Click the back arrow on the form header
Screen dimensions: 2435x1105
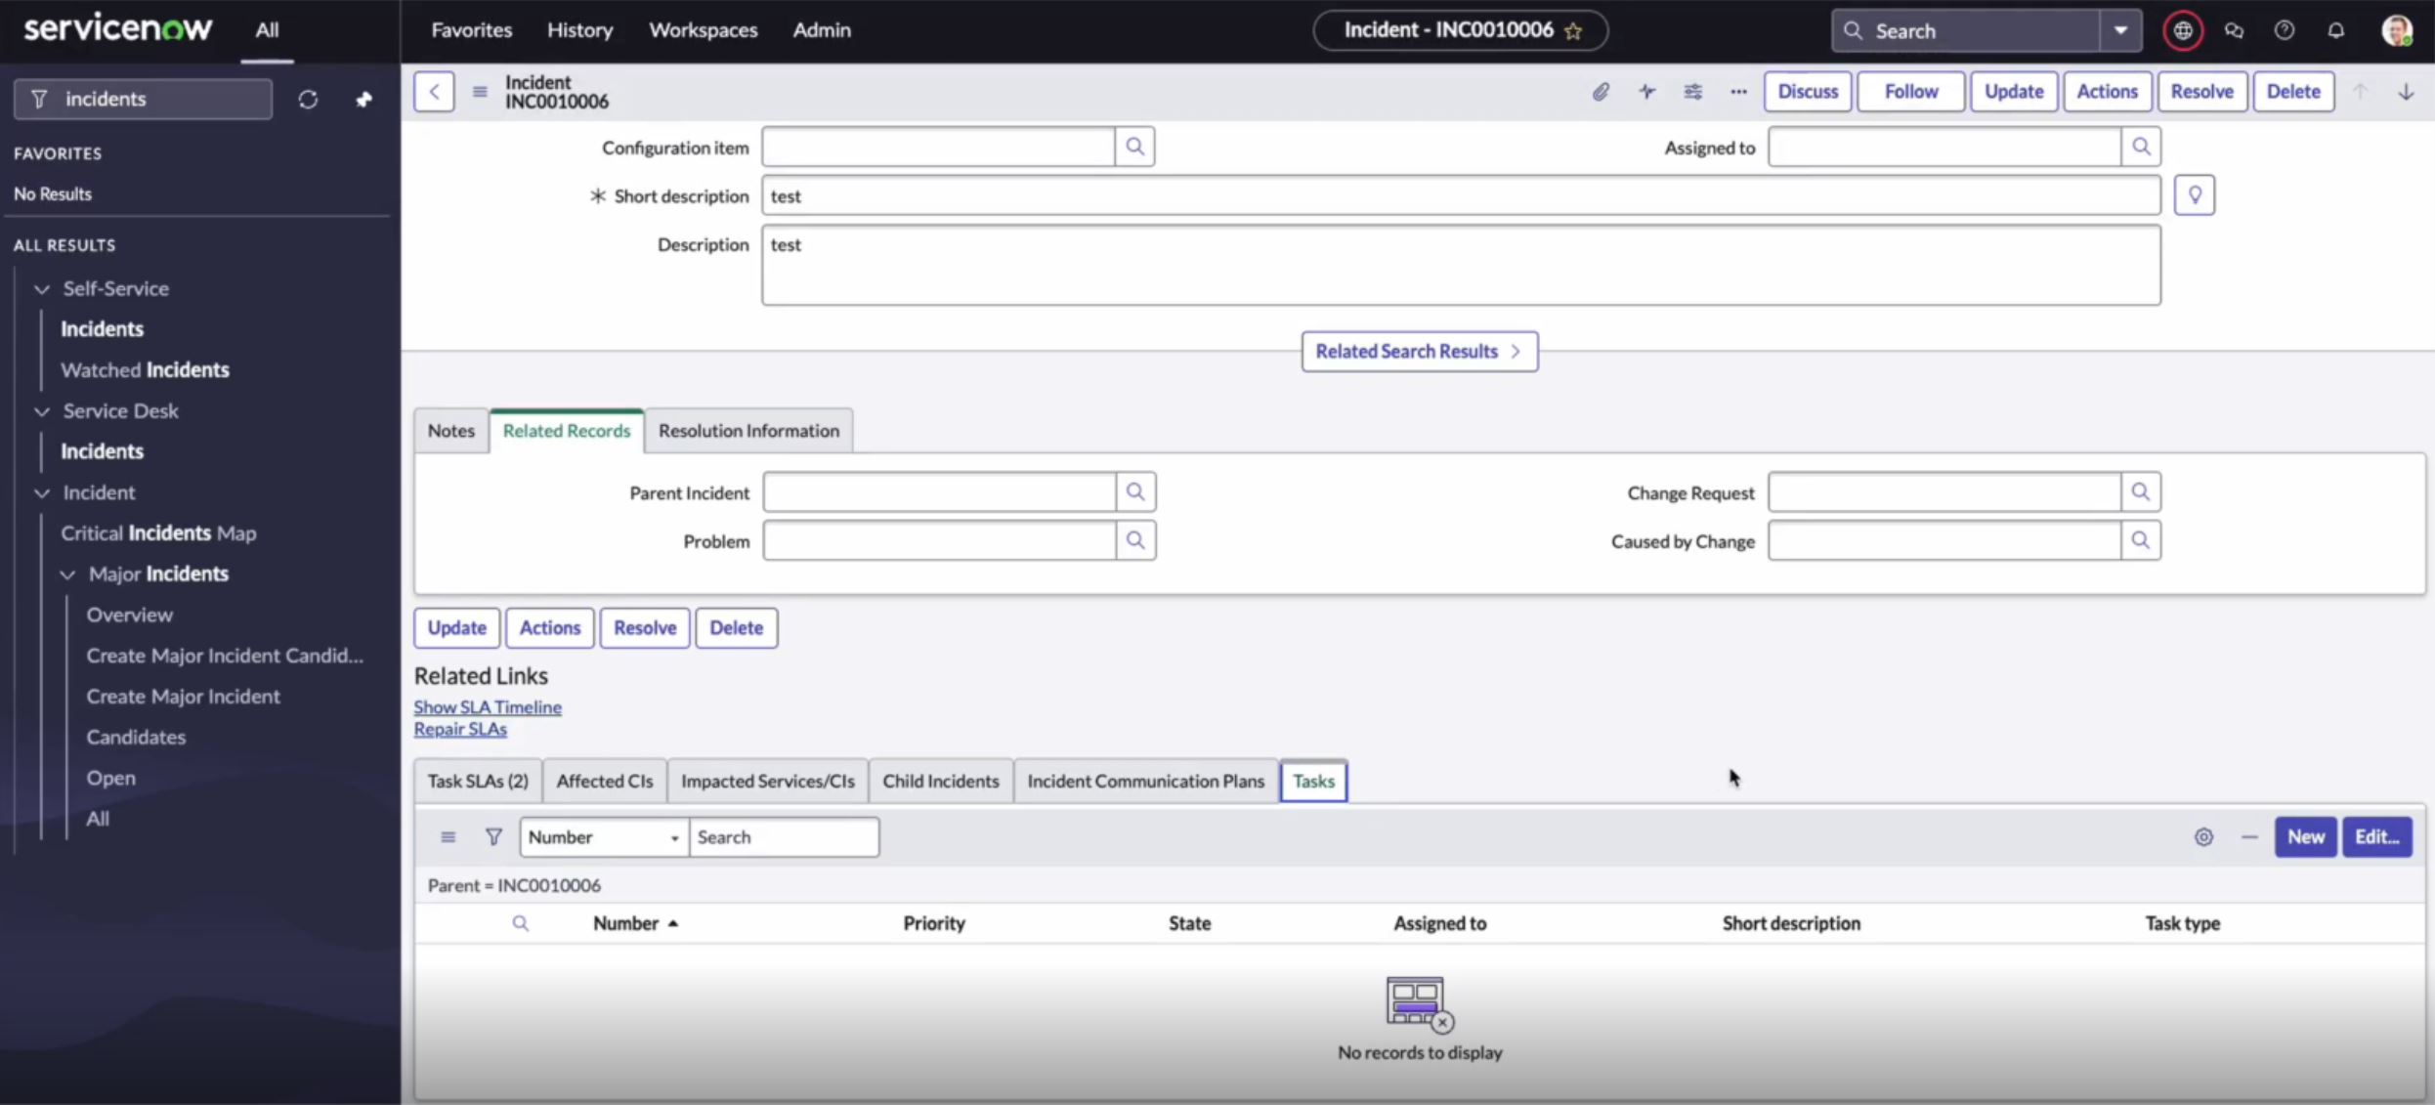[x=434, y=92]
